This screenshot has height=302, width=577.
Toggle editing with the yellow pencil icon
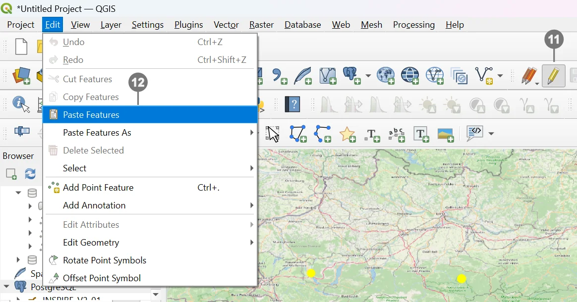tap(553, 76)
